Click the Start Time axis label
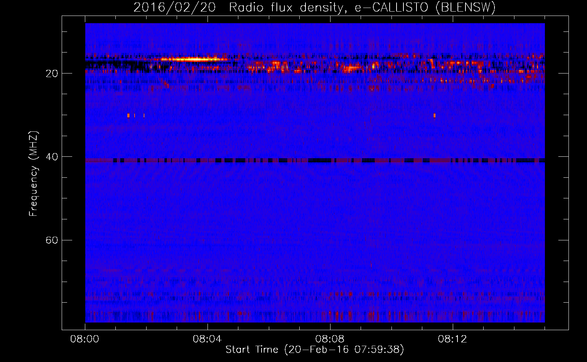587x362 pixels. point(315,350)
